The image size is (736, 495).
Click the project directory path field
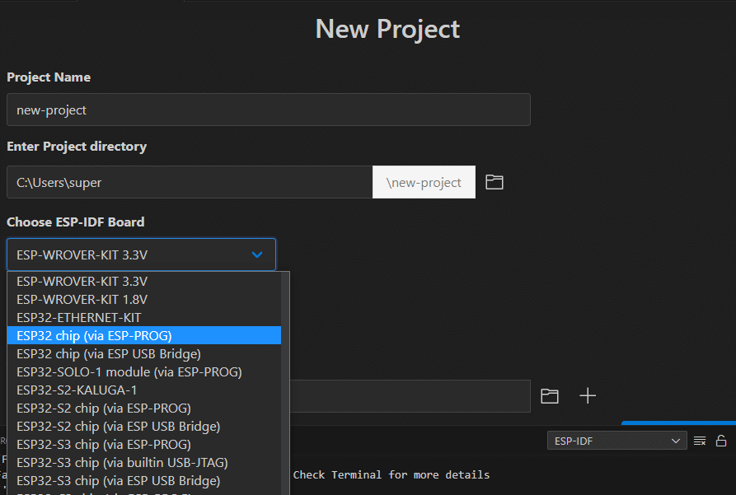tap(190, 182)
